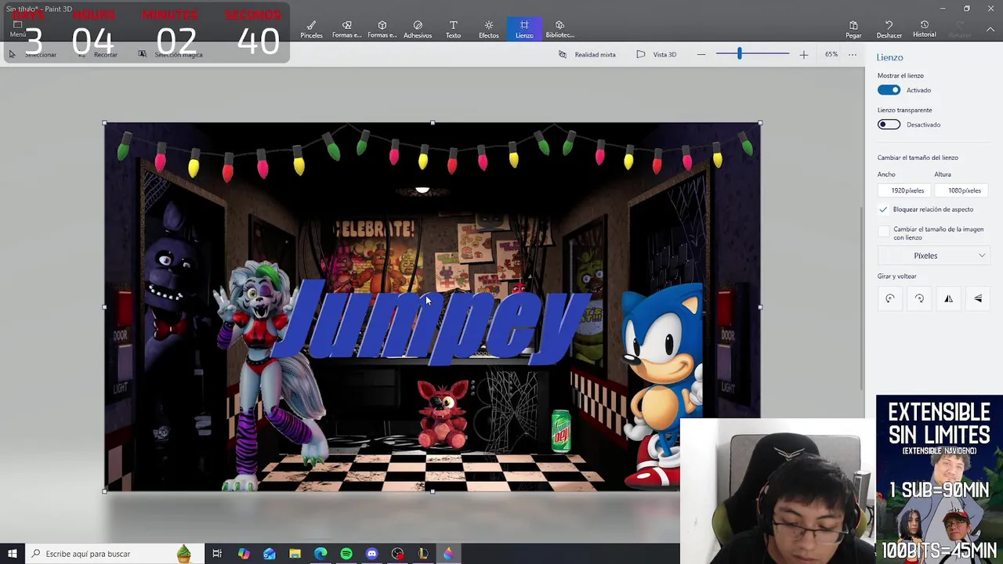Viewport: 1003px width, 564px height.
Task: Click the zoom out minus button
Action: tap(701, 55)
